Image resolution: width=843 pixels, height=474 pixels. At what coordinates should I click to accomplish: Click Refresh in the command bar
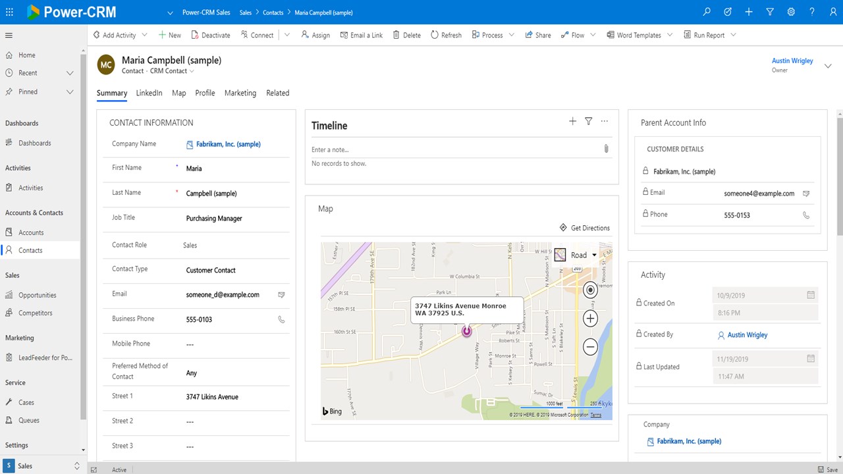[447, 35]
